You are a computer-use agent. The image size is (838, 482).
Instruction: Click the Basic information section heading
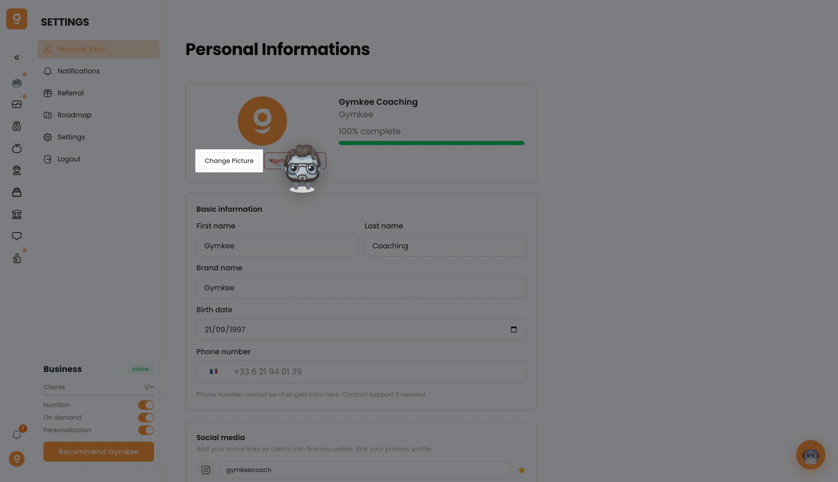pyautogui.click(x=229, y=209)
